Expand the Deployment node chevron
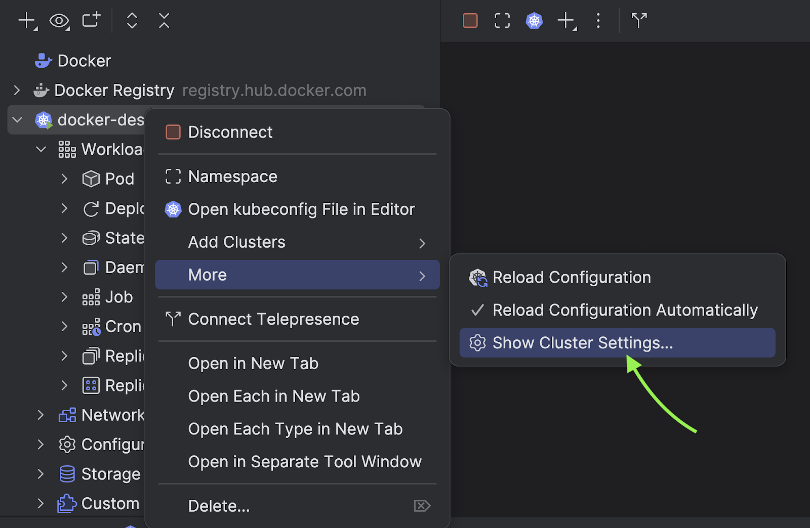The image size is (810, 528). click(64, 209)
